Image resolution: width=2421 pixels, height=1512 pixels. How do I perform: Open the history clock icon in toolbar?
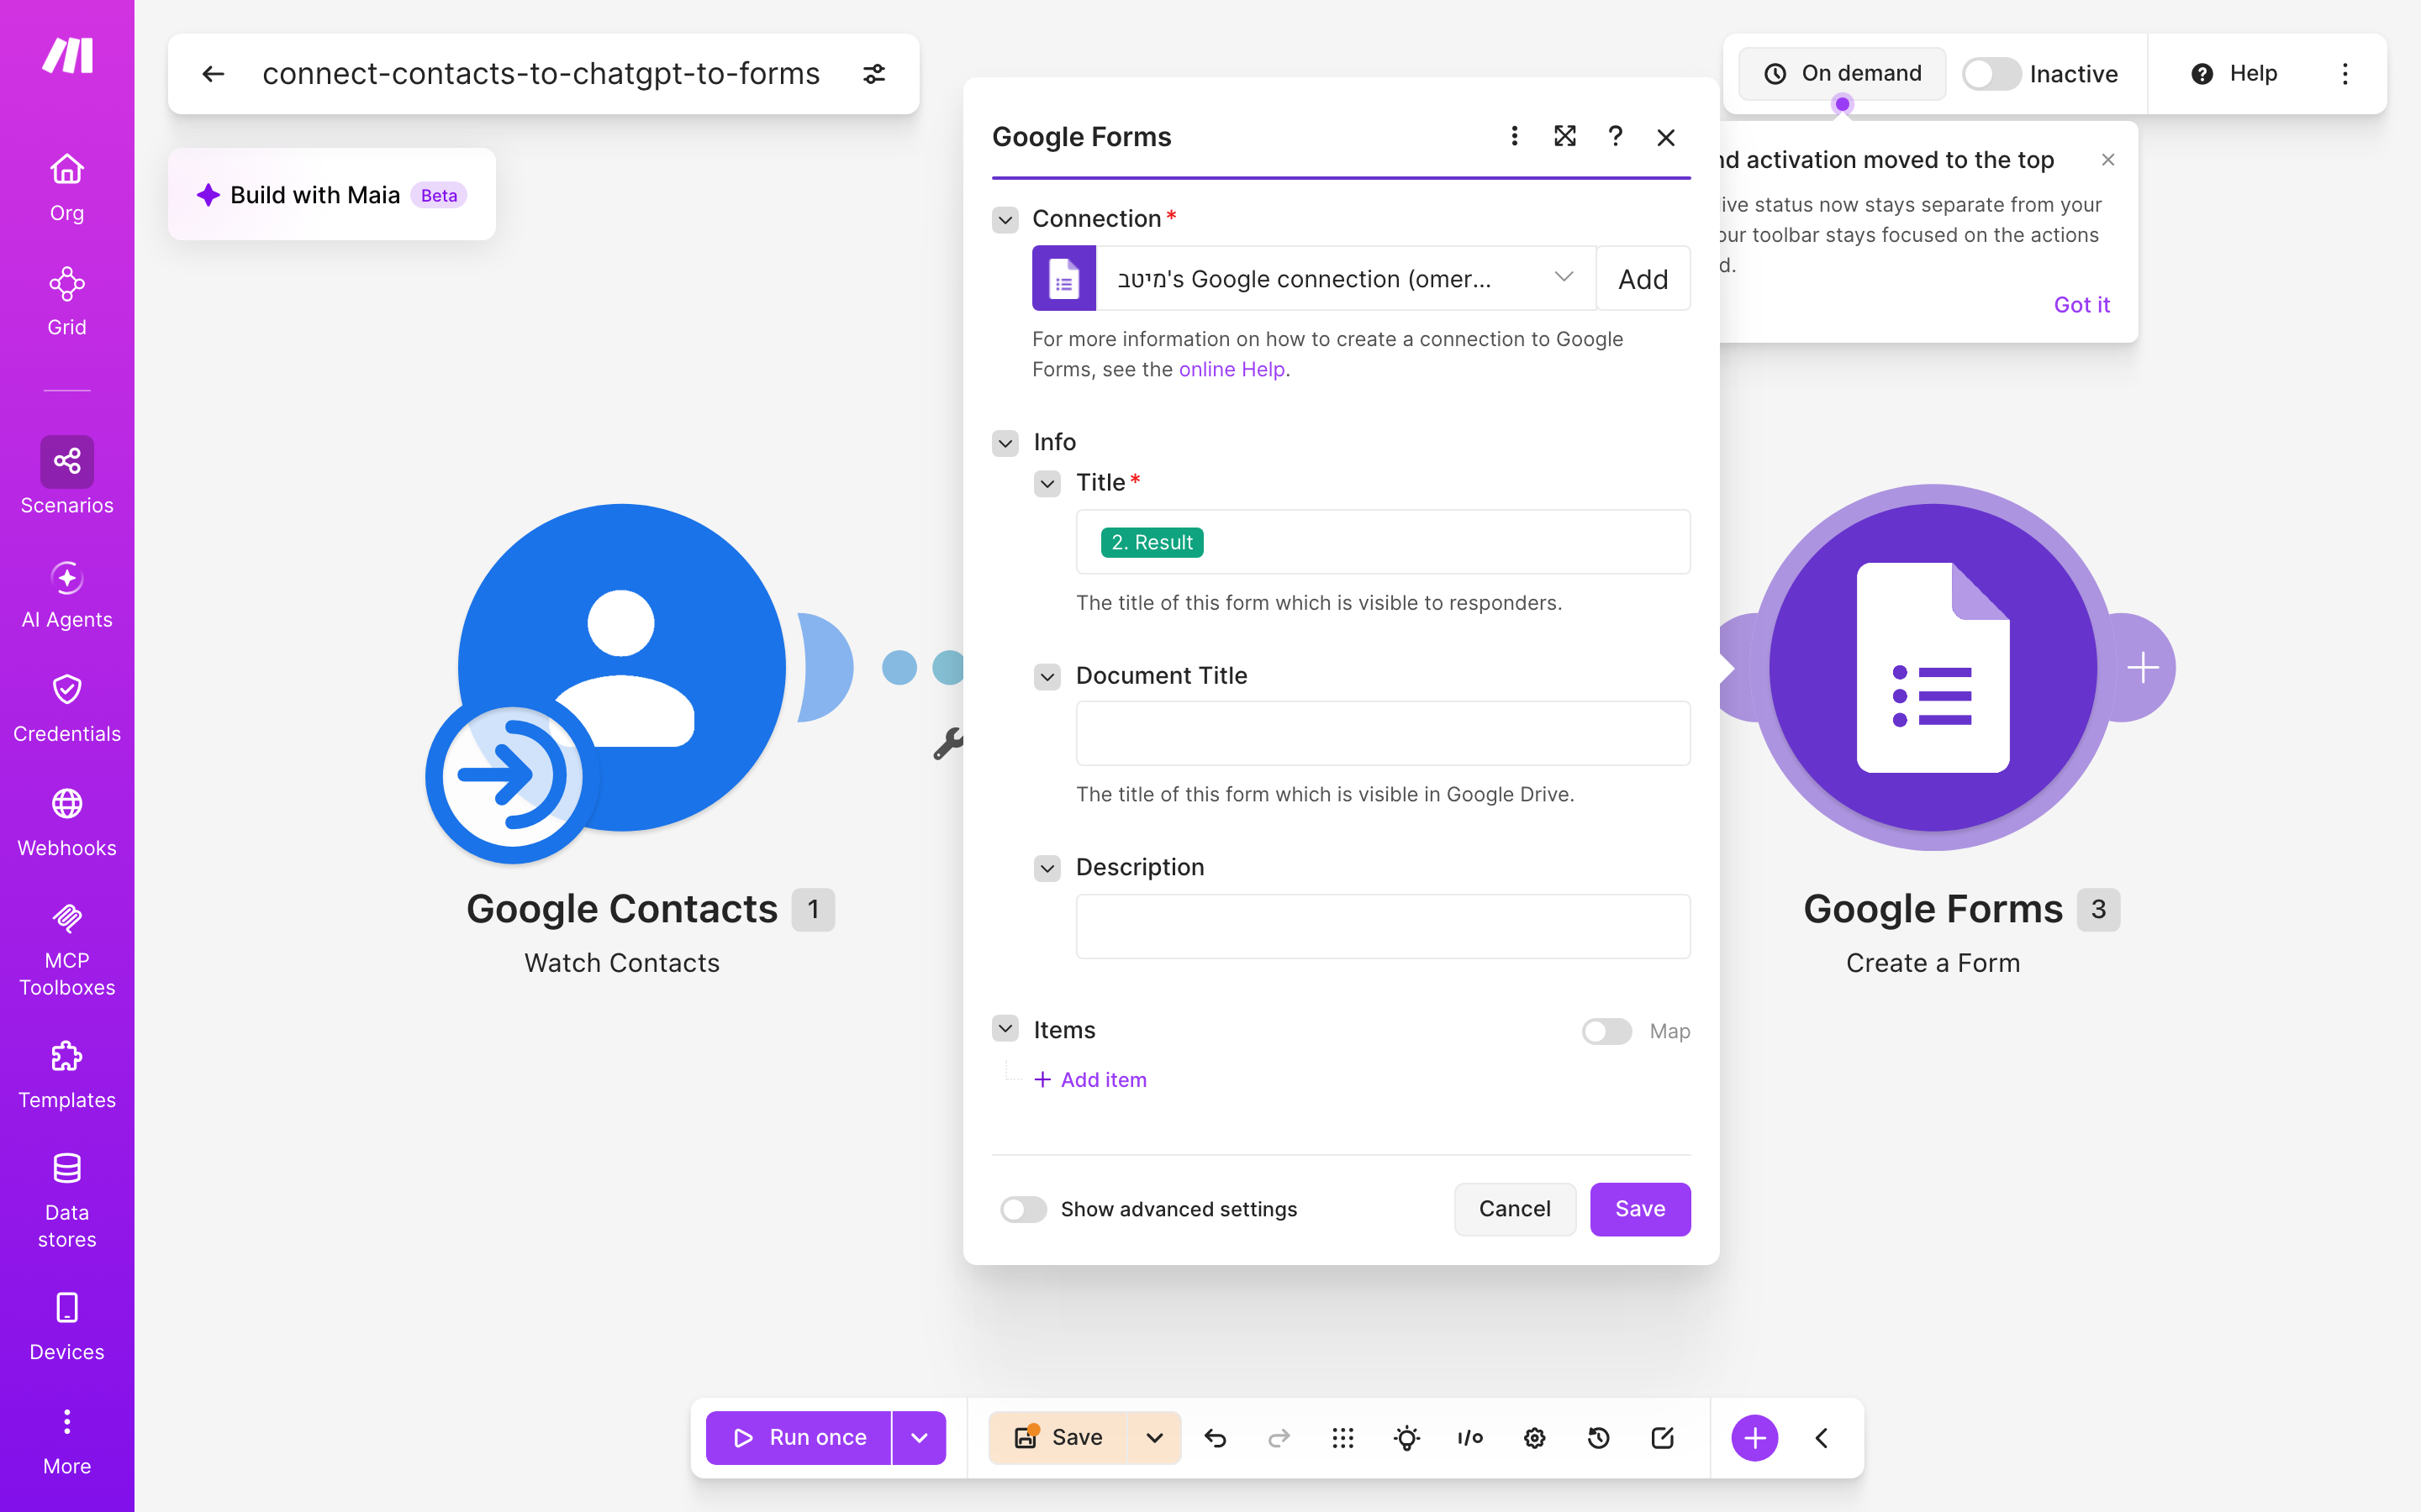(1599, 1438)
